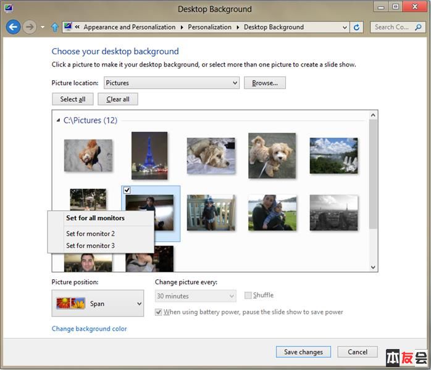Click the search magnifier icon
Viewport: 431px width, 370px height.
click(418, 27)
